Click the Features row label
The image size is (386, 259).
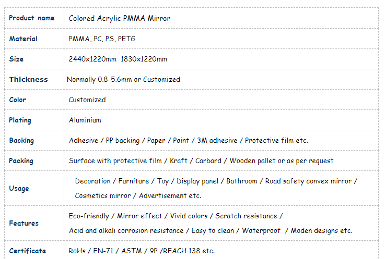24,223
